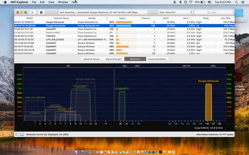The height and width of the screenshot is (155, 249).
Task: Select BSSID 84:18:3A:3D:53:C8 row
Action: click(124, 50)
